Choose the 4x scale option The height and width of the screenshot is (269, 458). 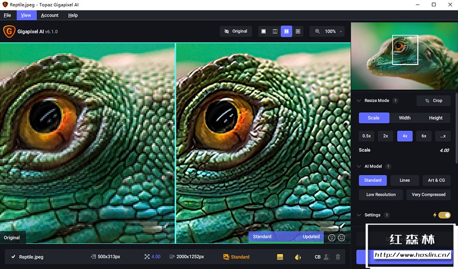pos(405,136)
